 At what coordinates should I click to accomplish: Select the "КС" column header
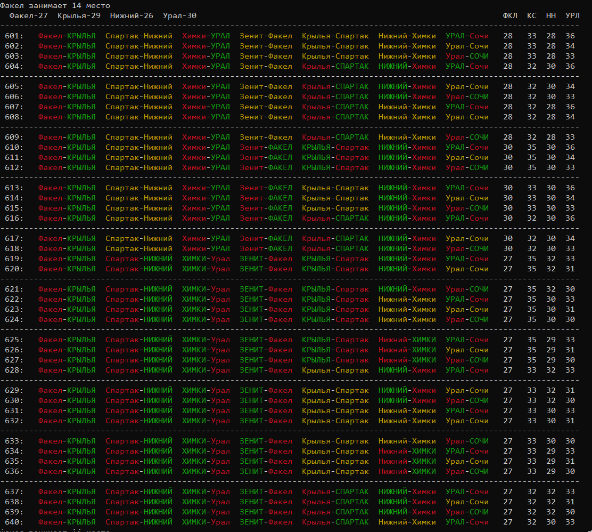[532, 16]
